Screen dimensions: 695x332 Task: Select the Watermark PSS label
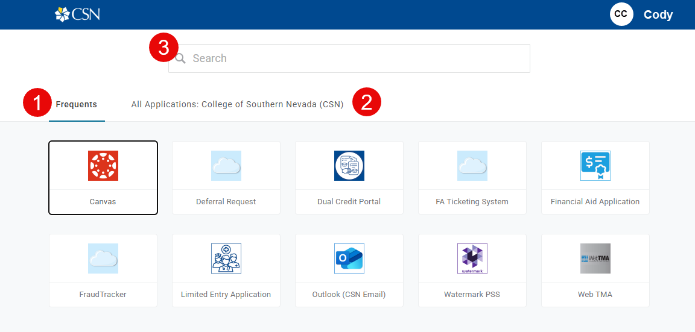click(472, 295)
